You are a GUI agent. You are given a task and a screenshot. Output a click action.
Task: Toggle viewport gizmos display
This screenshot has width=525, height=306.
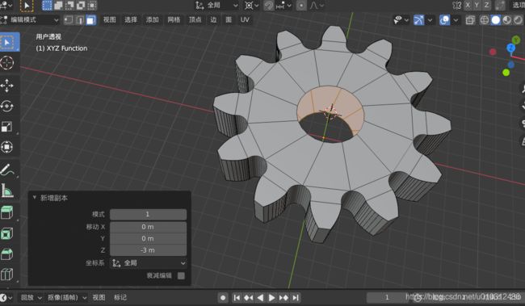418,20
